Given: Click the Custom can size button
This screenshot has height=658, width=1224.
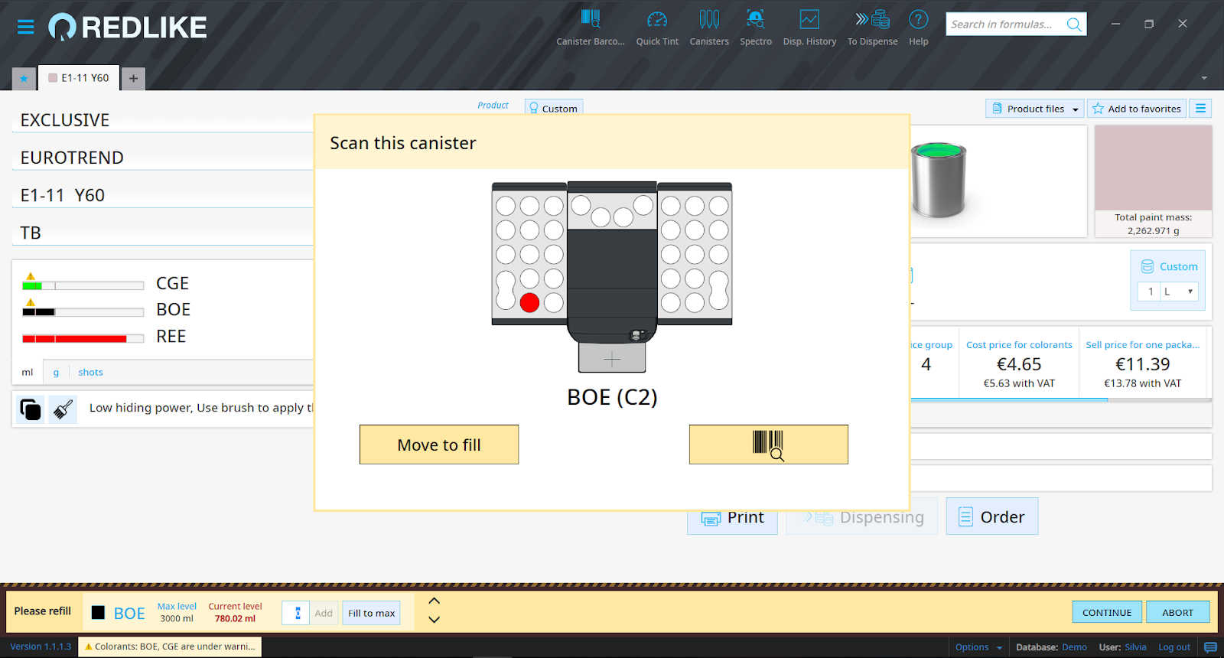Looking at the screenshot, I should click(x=1169, y=267).
